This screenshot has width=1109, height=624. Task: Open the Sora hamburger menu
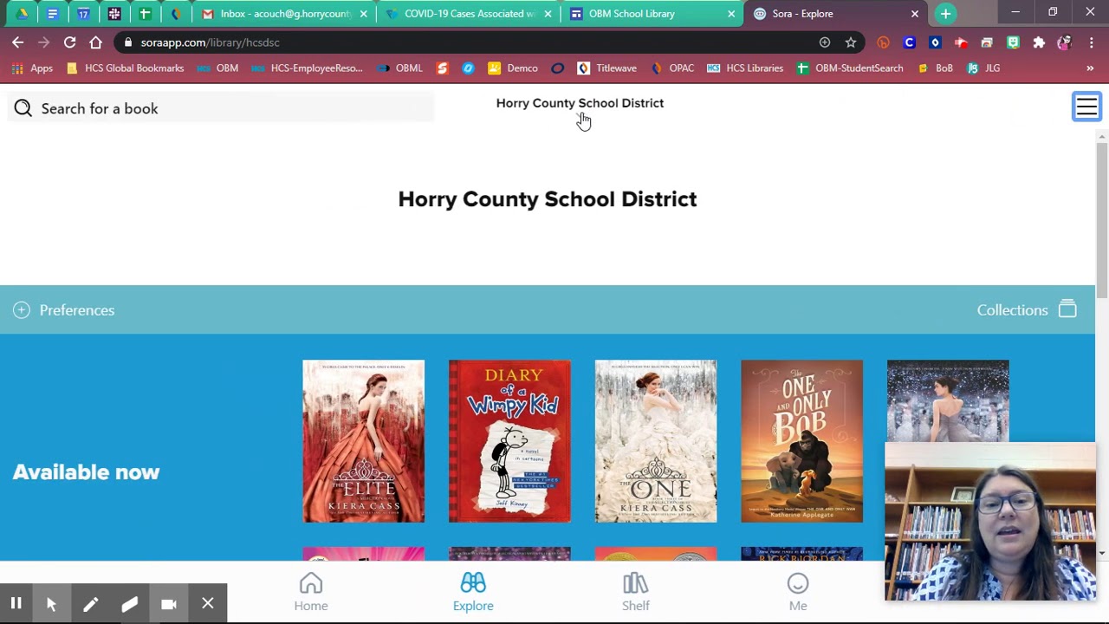coord(1086,107)
